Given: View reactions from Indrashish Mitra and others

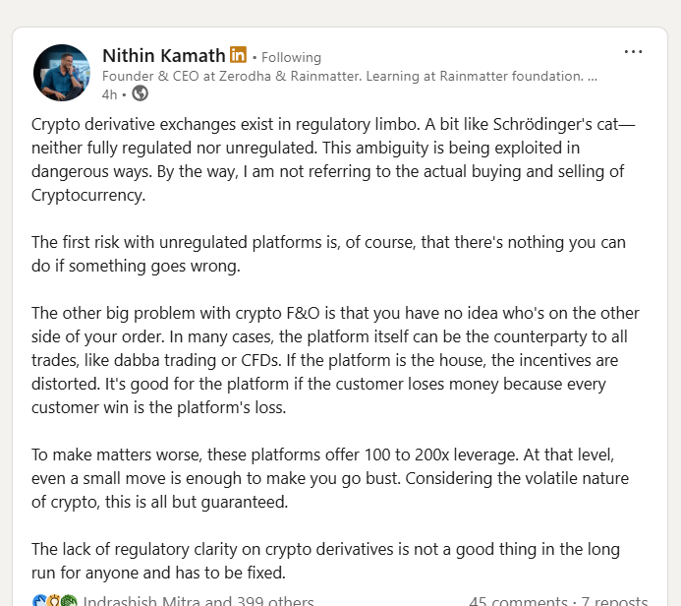Looking at the screenshot, I should [x=197, y=600].
